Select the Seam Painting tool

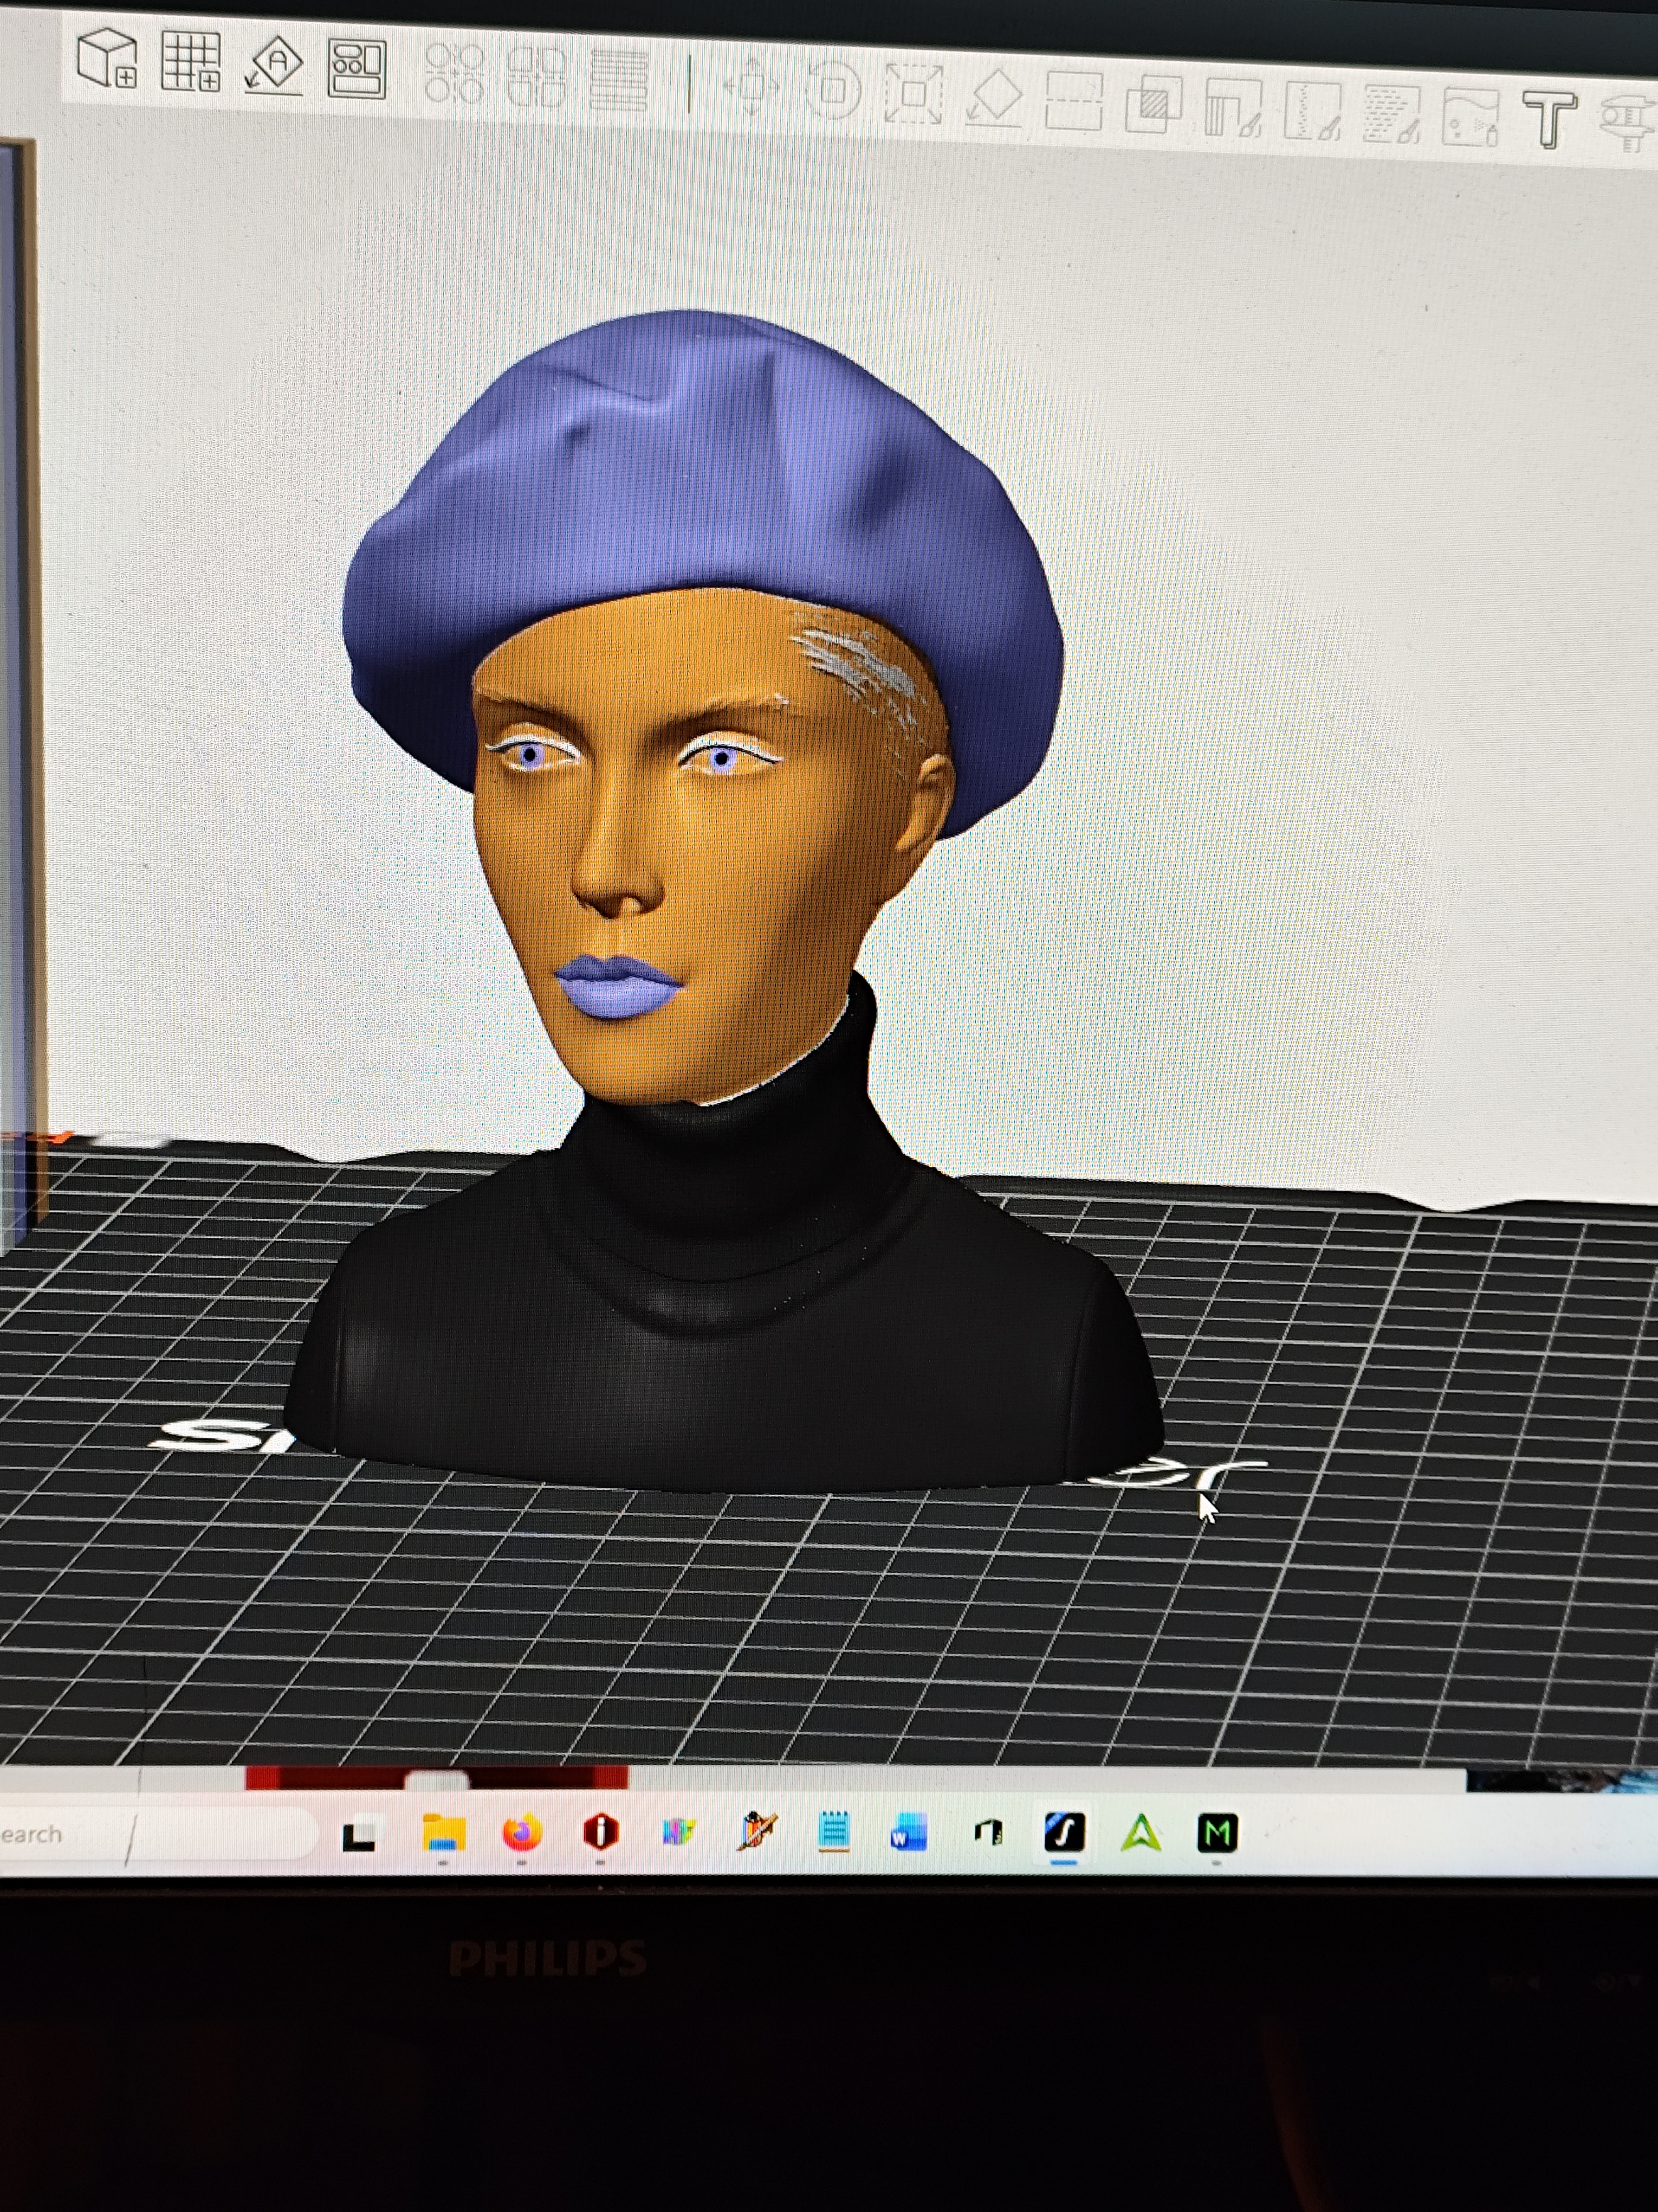pyautogui.click(x=1312, y=112)
